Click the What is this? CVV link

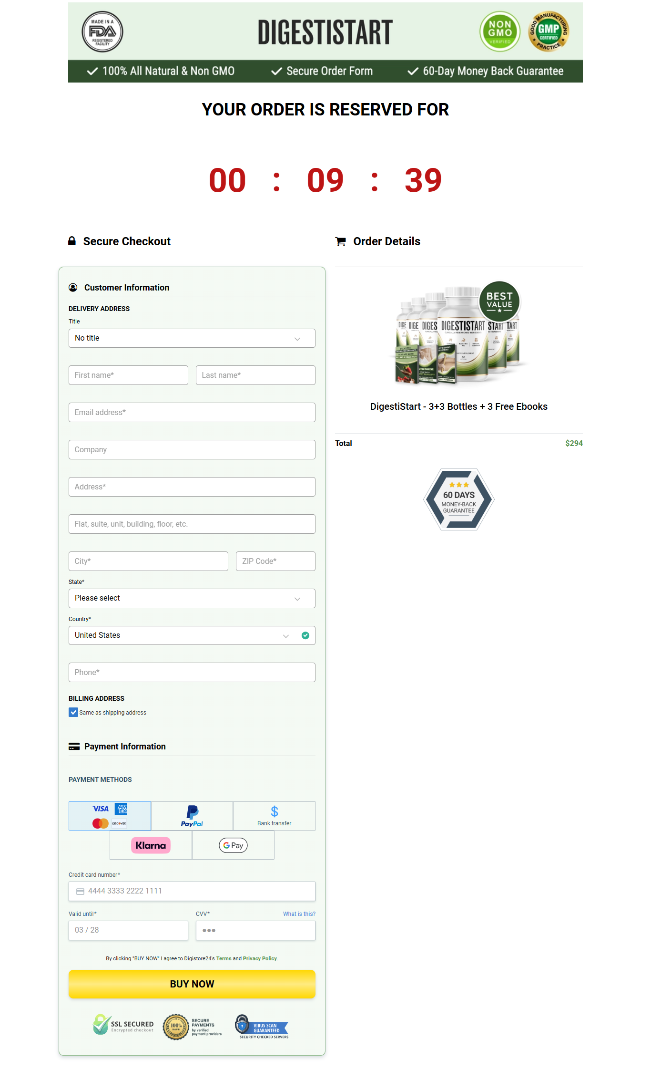coord(299,914)
